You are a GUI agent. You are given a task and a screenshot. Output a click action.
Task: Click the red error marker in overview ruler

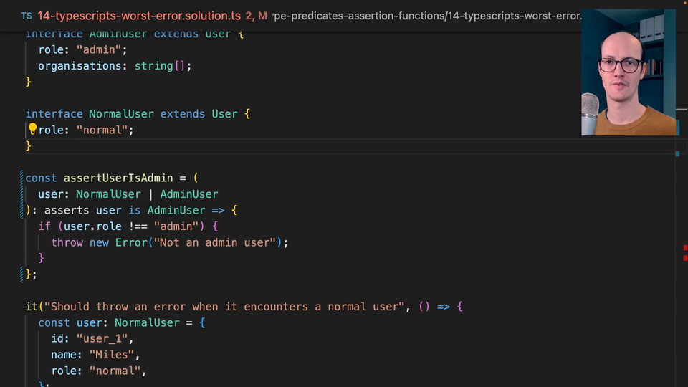[685, 248]
